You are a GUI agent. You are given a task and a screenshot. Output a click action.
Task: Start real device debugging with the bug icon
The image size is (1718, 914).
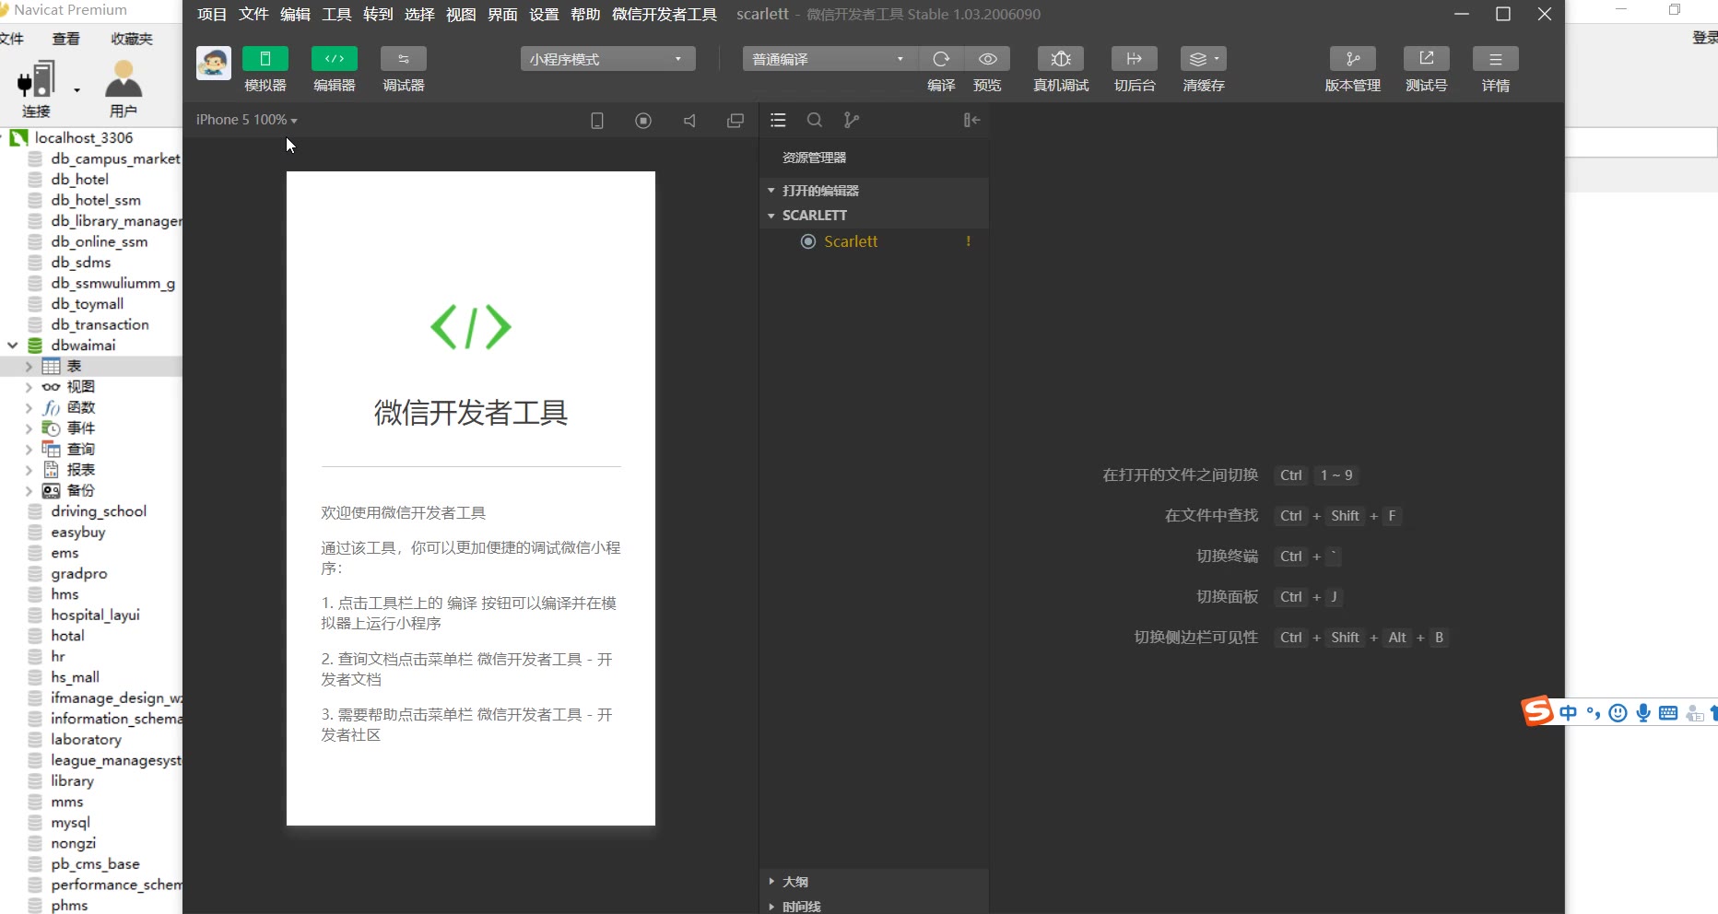click(x=1061, y=59)
